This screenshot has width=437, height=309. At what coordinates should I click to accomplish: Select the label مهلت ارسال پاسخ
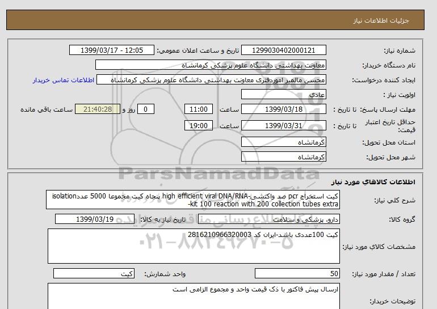click(388, 109)
